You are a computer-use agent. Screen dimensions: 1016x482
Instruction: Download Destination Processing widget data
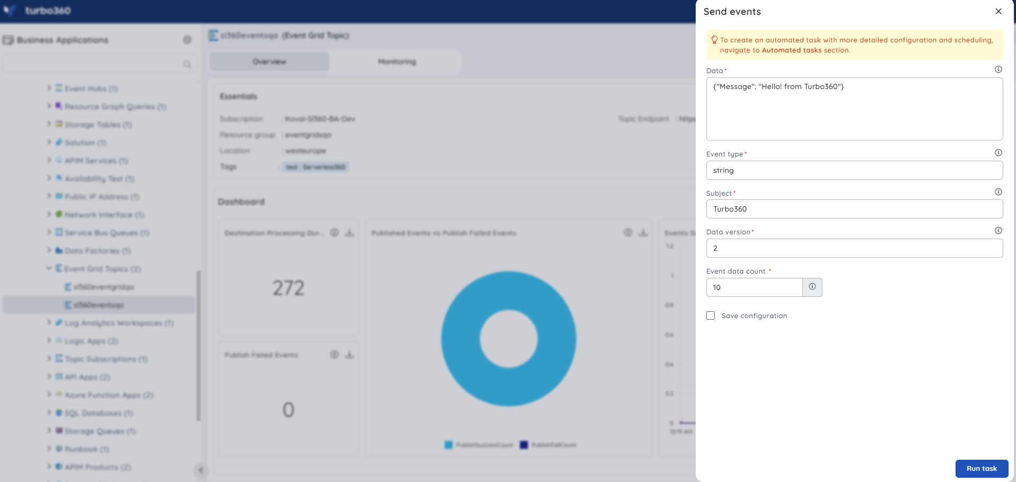[349, 232]
